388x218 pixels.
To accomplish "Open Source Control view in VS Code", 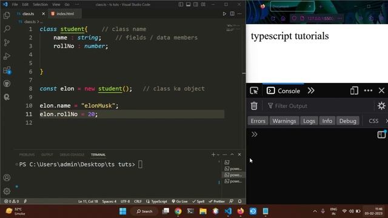I will click(7, 42).
